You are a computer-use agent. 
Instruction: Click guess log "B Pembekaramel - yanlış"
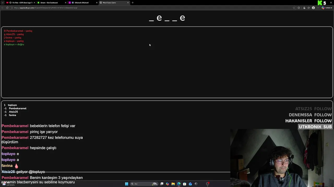point(18,31)
